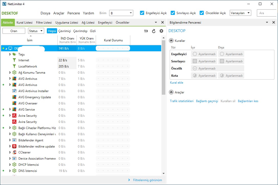Click the DNS İstemcisi gear icon
Screen dimensions: 278x185
[14, 171]
